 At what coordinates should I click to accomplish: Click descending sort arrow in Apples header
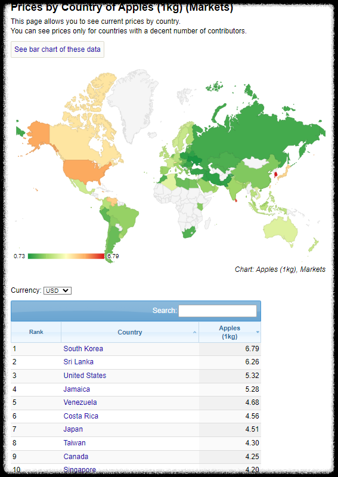click(x=258, y=332)
